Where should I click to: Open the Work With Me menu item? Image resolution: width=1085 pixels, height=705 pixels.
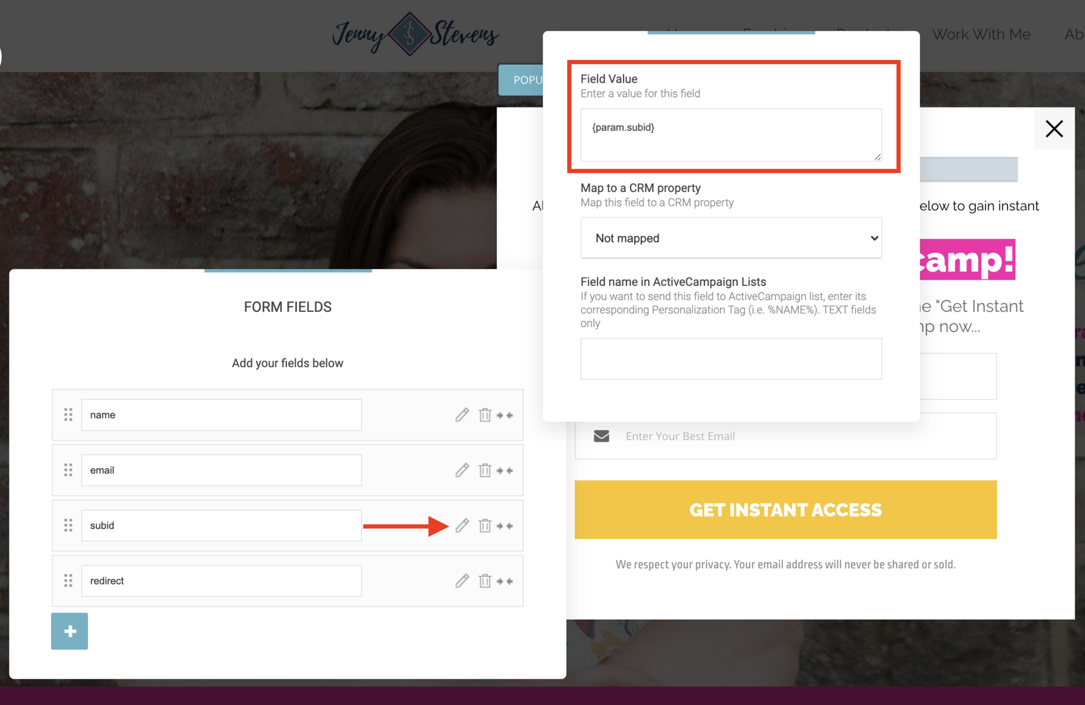coord(981,34)
